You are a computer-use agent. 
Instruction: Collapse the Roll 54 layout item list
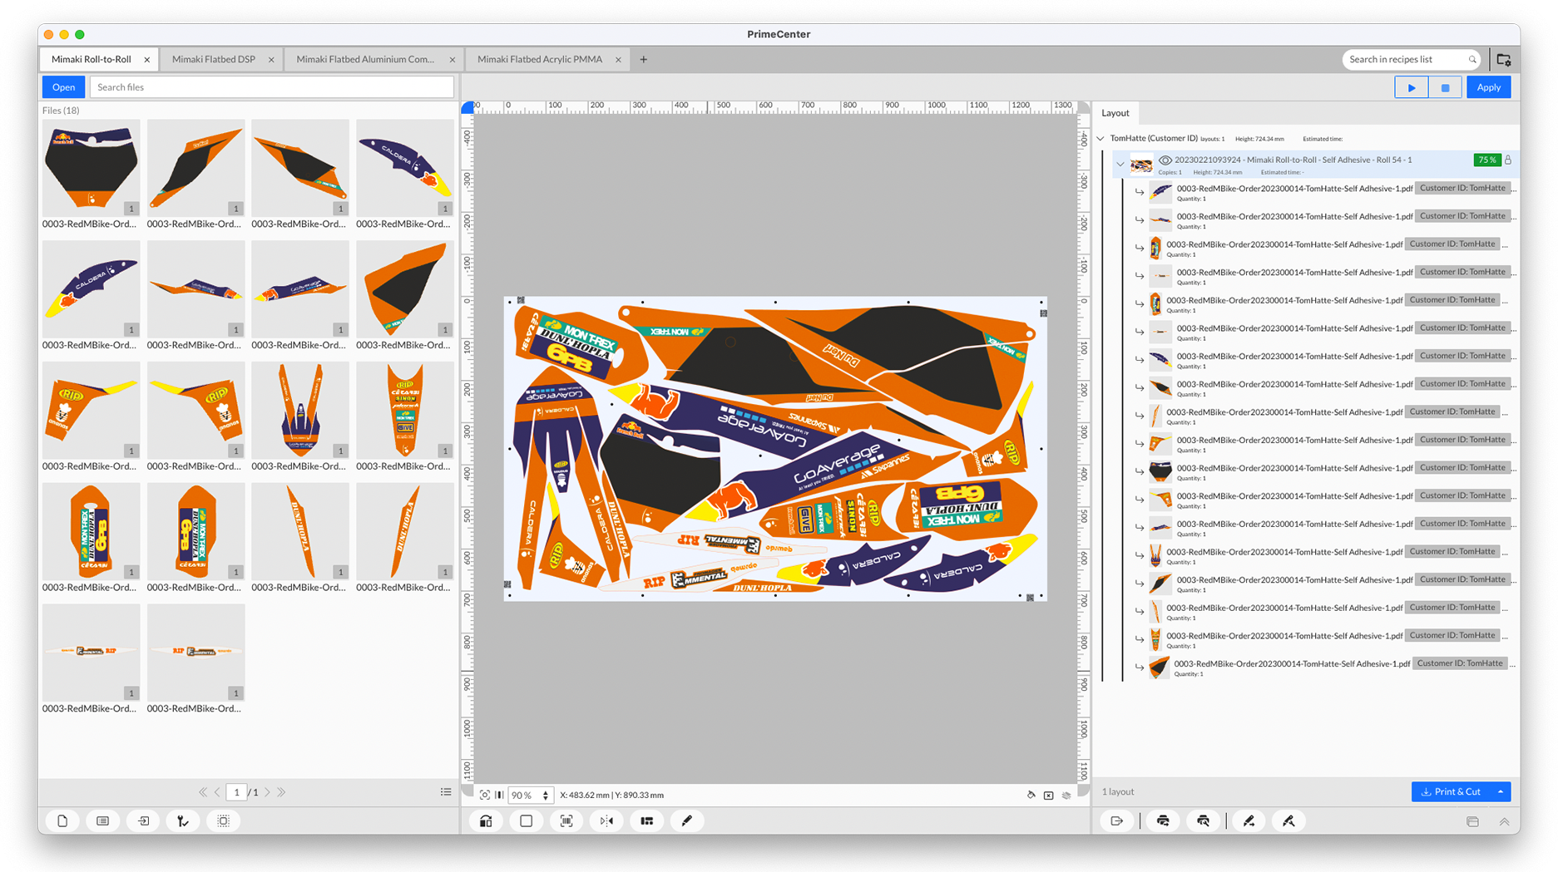click(1120, 164)
